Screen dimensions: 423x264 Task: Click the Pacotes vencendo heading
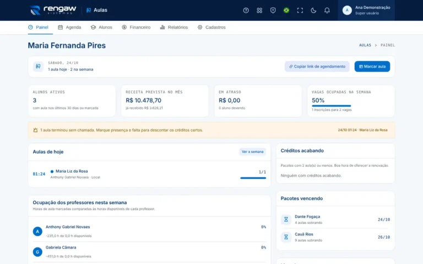point(302,198)
